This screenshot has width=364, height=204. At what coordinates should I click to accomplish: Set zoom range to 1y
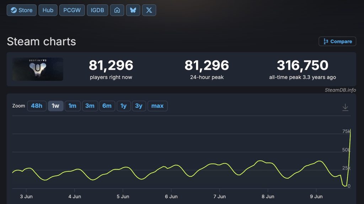click(123, 106)
